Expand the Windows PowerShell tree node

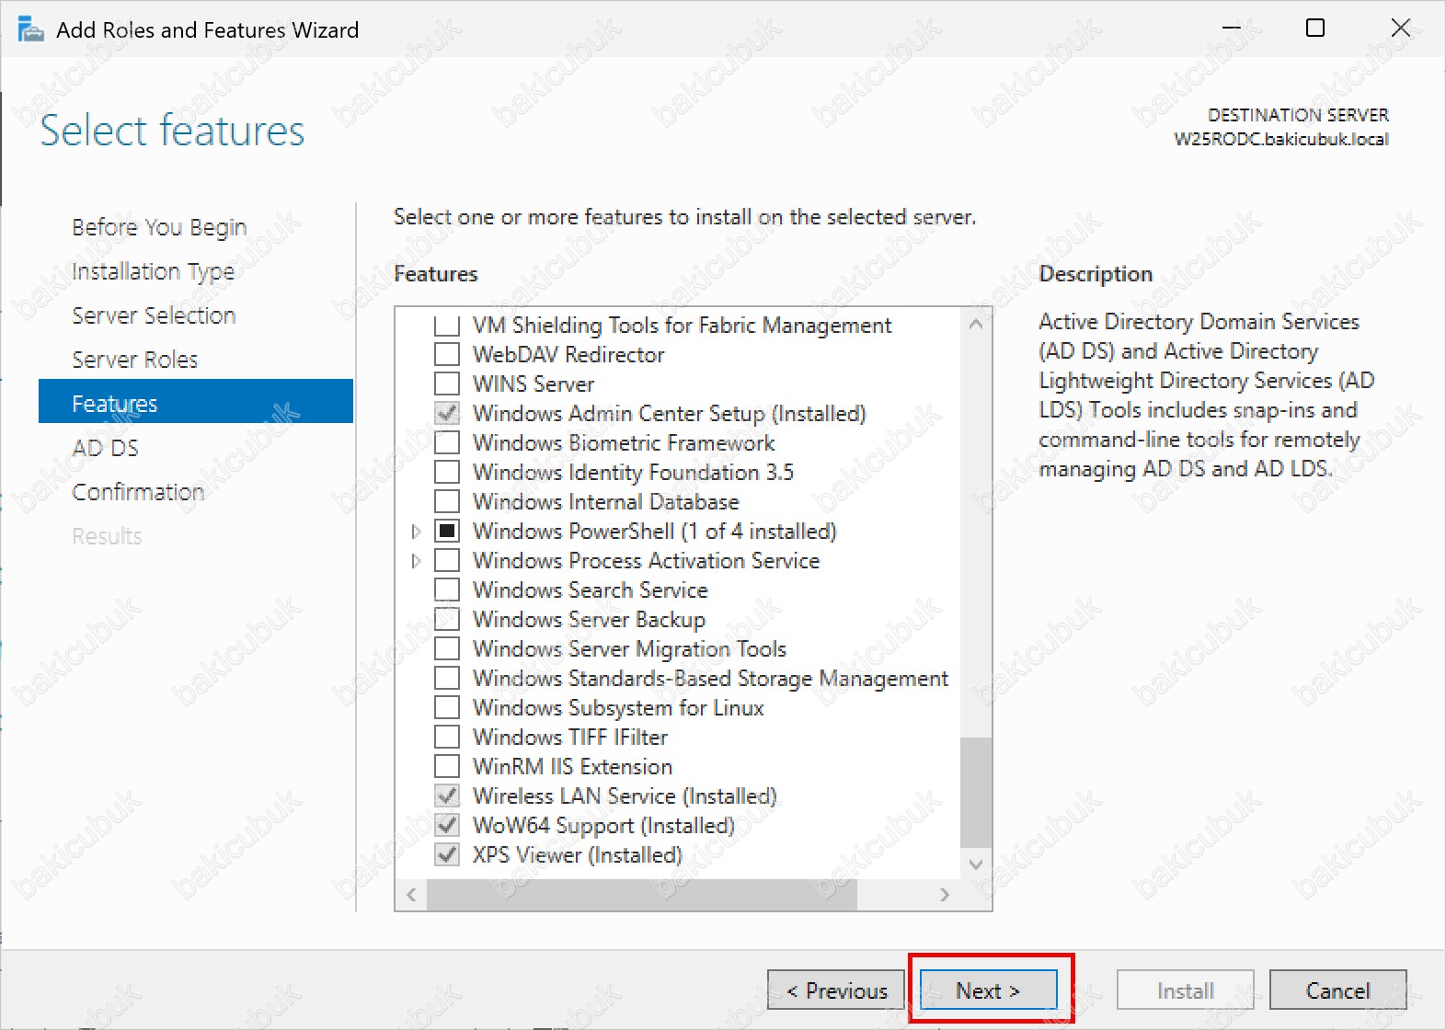(x=416, y=532)
